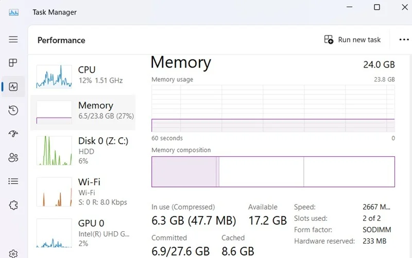Viewport: 412px width, 258px height.
Task: Click the S: 0 R: 8.0 Kbps reading
Action: [x=102, y=202]
